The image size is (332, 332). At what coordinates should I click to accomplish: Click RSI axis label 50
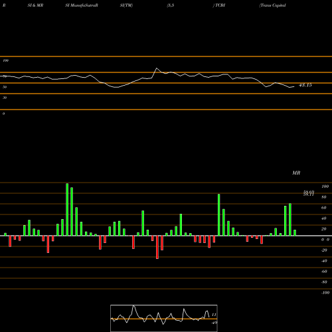click(5, 87)
